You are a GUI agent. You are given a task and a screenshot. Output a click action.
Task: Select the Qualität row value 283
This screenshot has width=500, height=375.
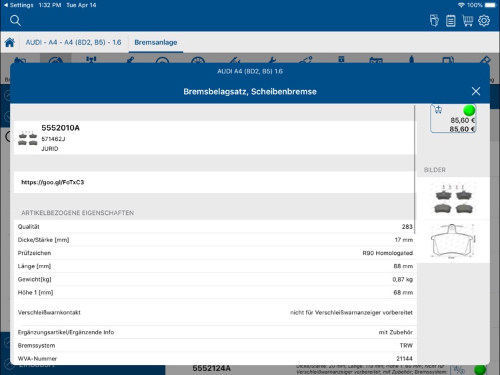[x=407, y=227]
